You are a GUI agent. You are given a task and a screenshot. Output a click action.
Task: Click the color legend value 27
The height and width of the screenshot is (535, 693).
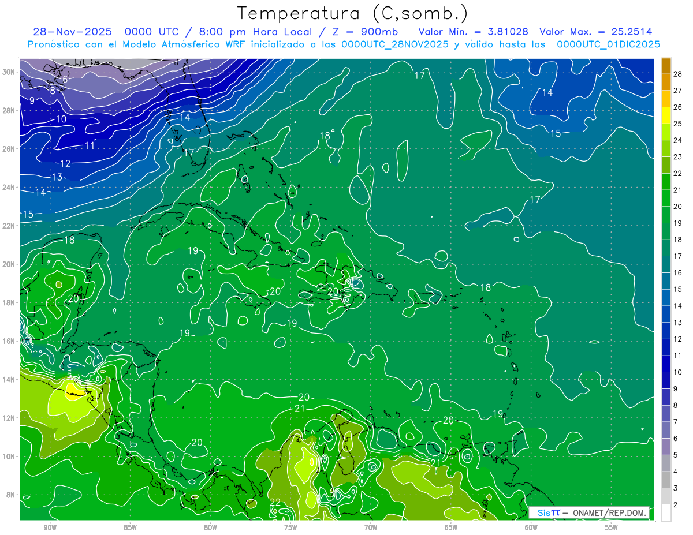point(678,91)
